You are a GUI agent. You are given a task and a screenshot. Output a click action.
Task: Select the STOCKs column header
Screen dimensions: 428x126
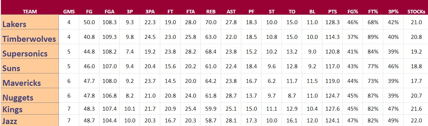(416, 11)
